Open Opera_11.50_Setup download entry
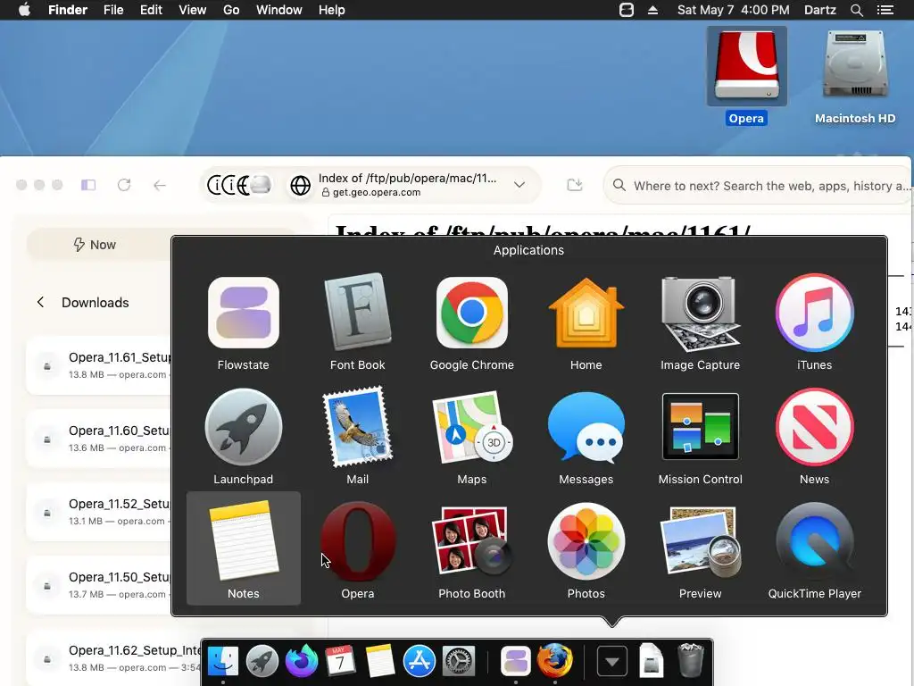914x686 pixels. pyautogui.click(x=99, y=585)
